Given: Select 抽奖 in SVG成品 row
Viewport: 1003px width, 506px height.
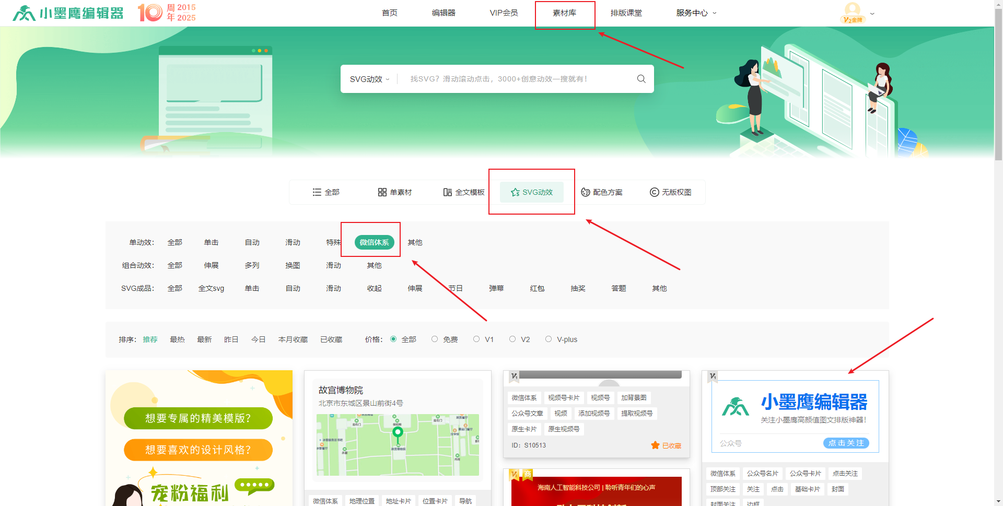Looking at the screenshot, I should (x=578, y=288).
